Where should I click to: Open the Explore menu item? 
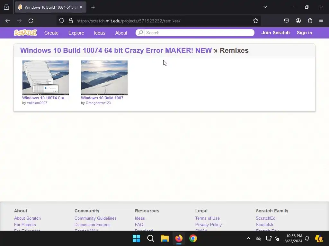click(76, 33)
